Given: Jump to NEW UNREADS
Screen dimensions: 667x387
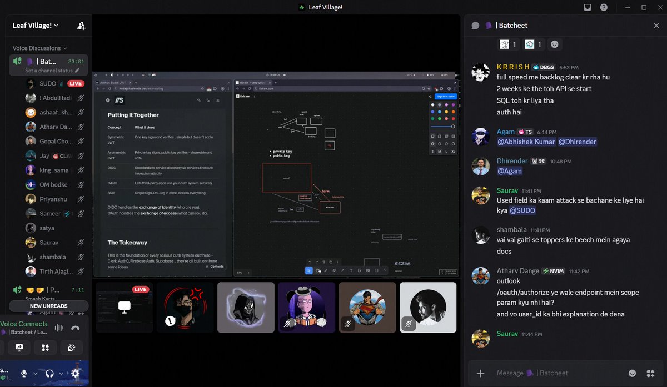Looking at the screenshot, I should point(49,306).
